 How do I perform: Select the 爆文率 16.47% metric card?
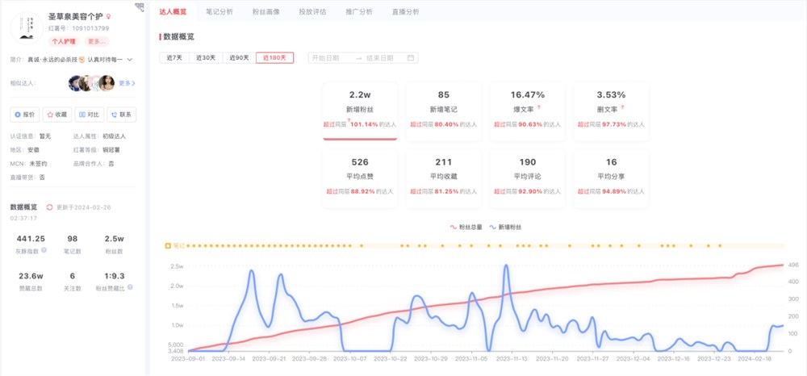coord(528,111)
